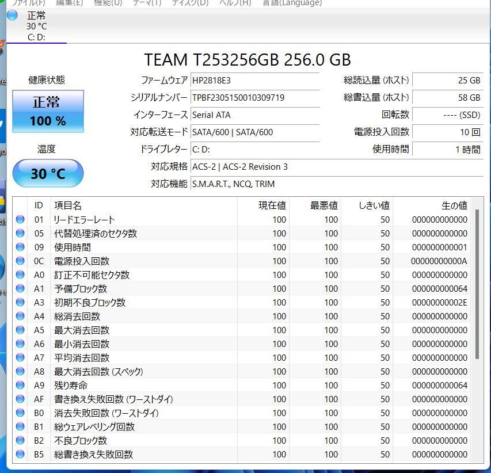Click the serial number field TPBF2305150010309719

(x=255, y=98)
